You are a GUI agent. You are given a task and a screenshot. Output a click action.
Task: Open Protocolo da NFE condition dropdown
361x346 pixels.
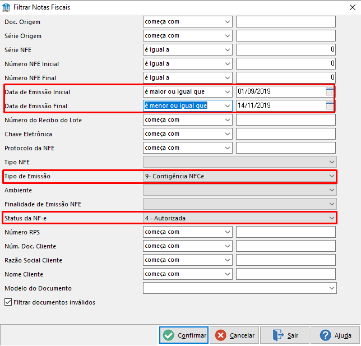pyautogui.click(x=188, y=148)
